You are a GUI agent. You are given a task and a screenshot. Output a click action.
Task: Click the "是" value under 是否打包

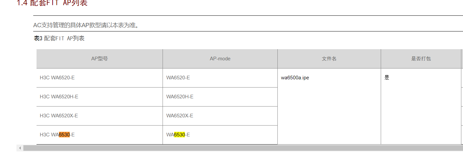[387, 78]
